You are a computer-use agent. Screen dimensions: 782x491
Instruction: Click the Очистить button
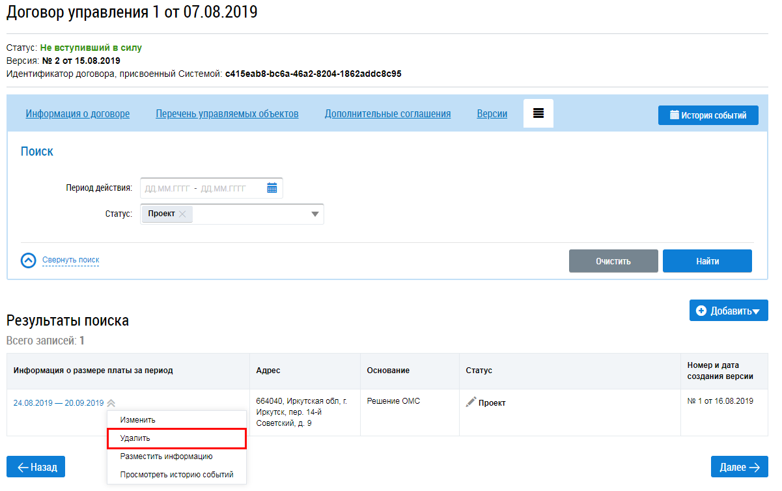(613, 261)
